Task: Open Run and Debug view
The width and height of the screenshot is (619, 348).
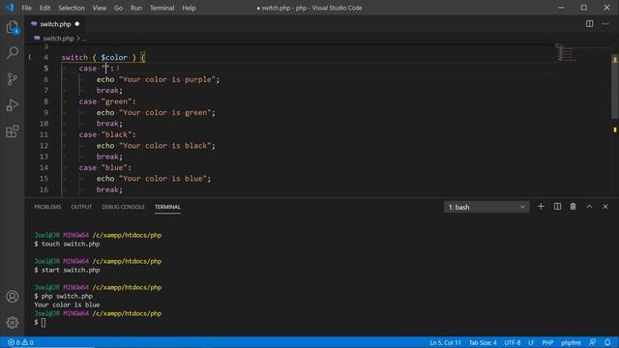Action: [x=13, y=105]
